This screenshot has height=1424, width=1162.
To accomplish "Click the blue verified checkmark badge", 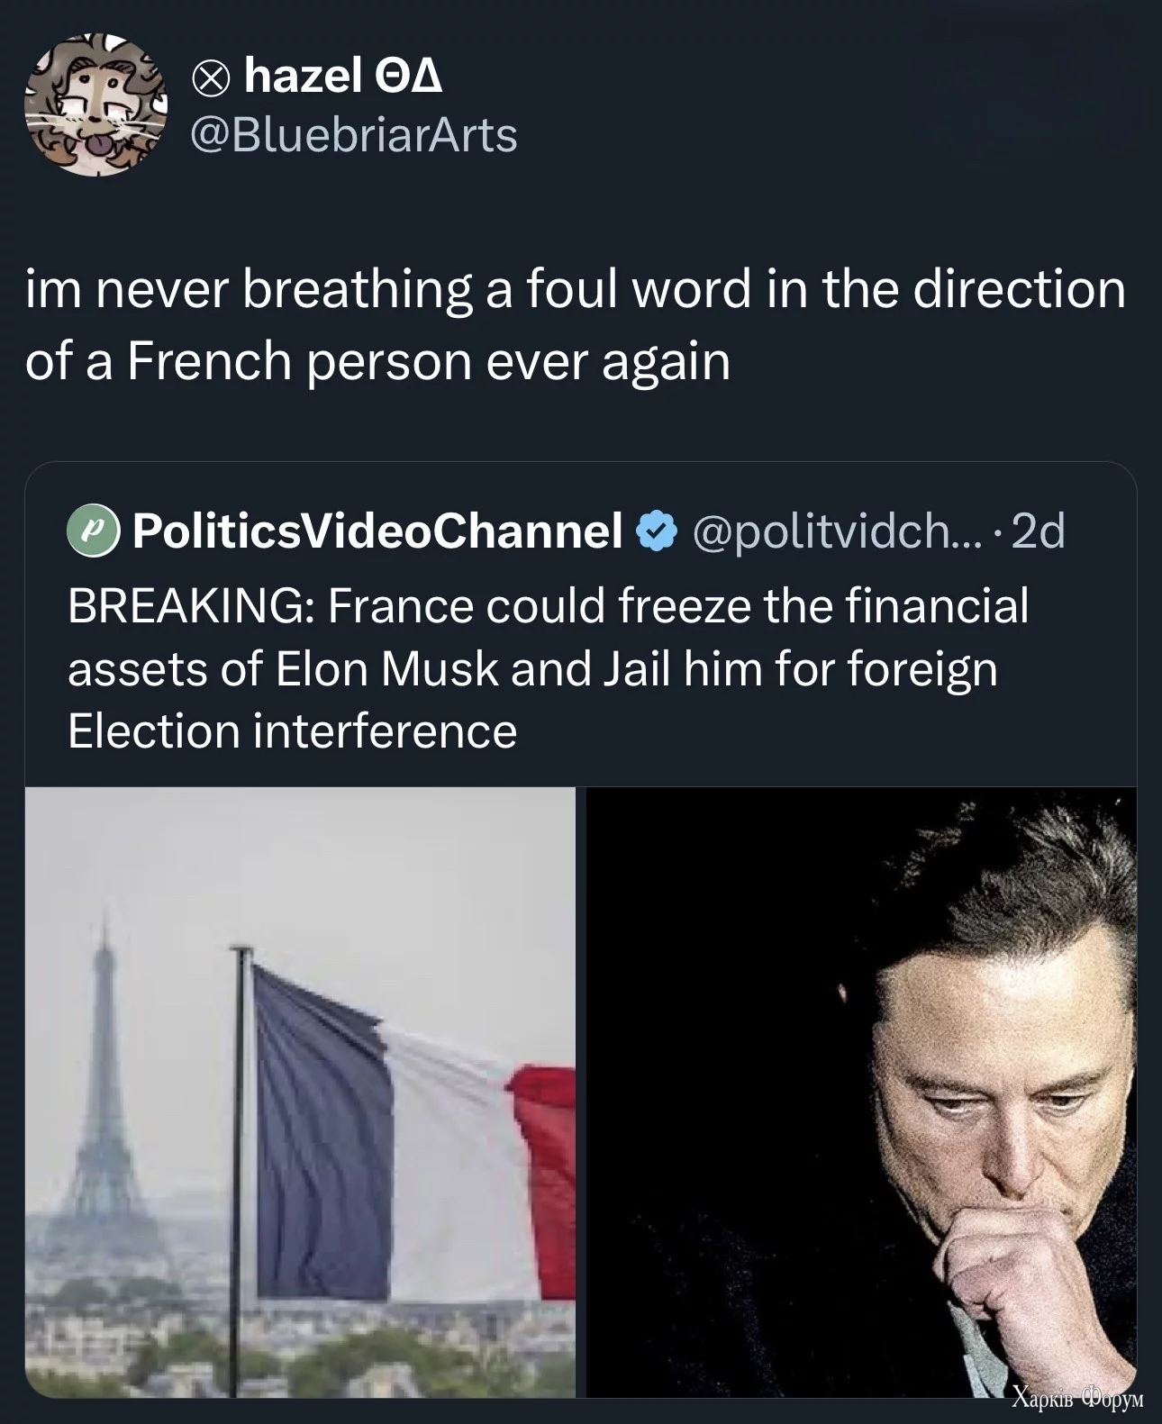I will pos(657,531).
